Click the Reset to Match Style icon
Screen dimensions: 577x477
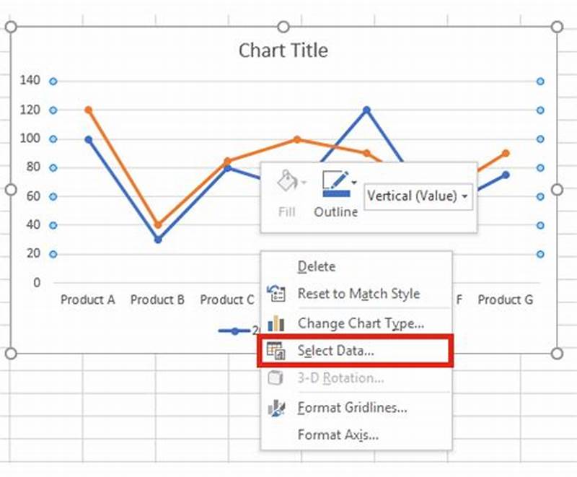pos(278,294)
